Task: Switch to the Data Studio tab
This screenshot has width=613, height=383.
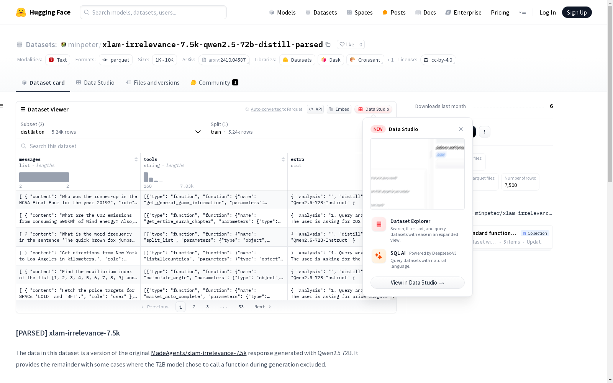Action: [95, 82]
